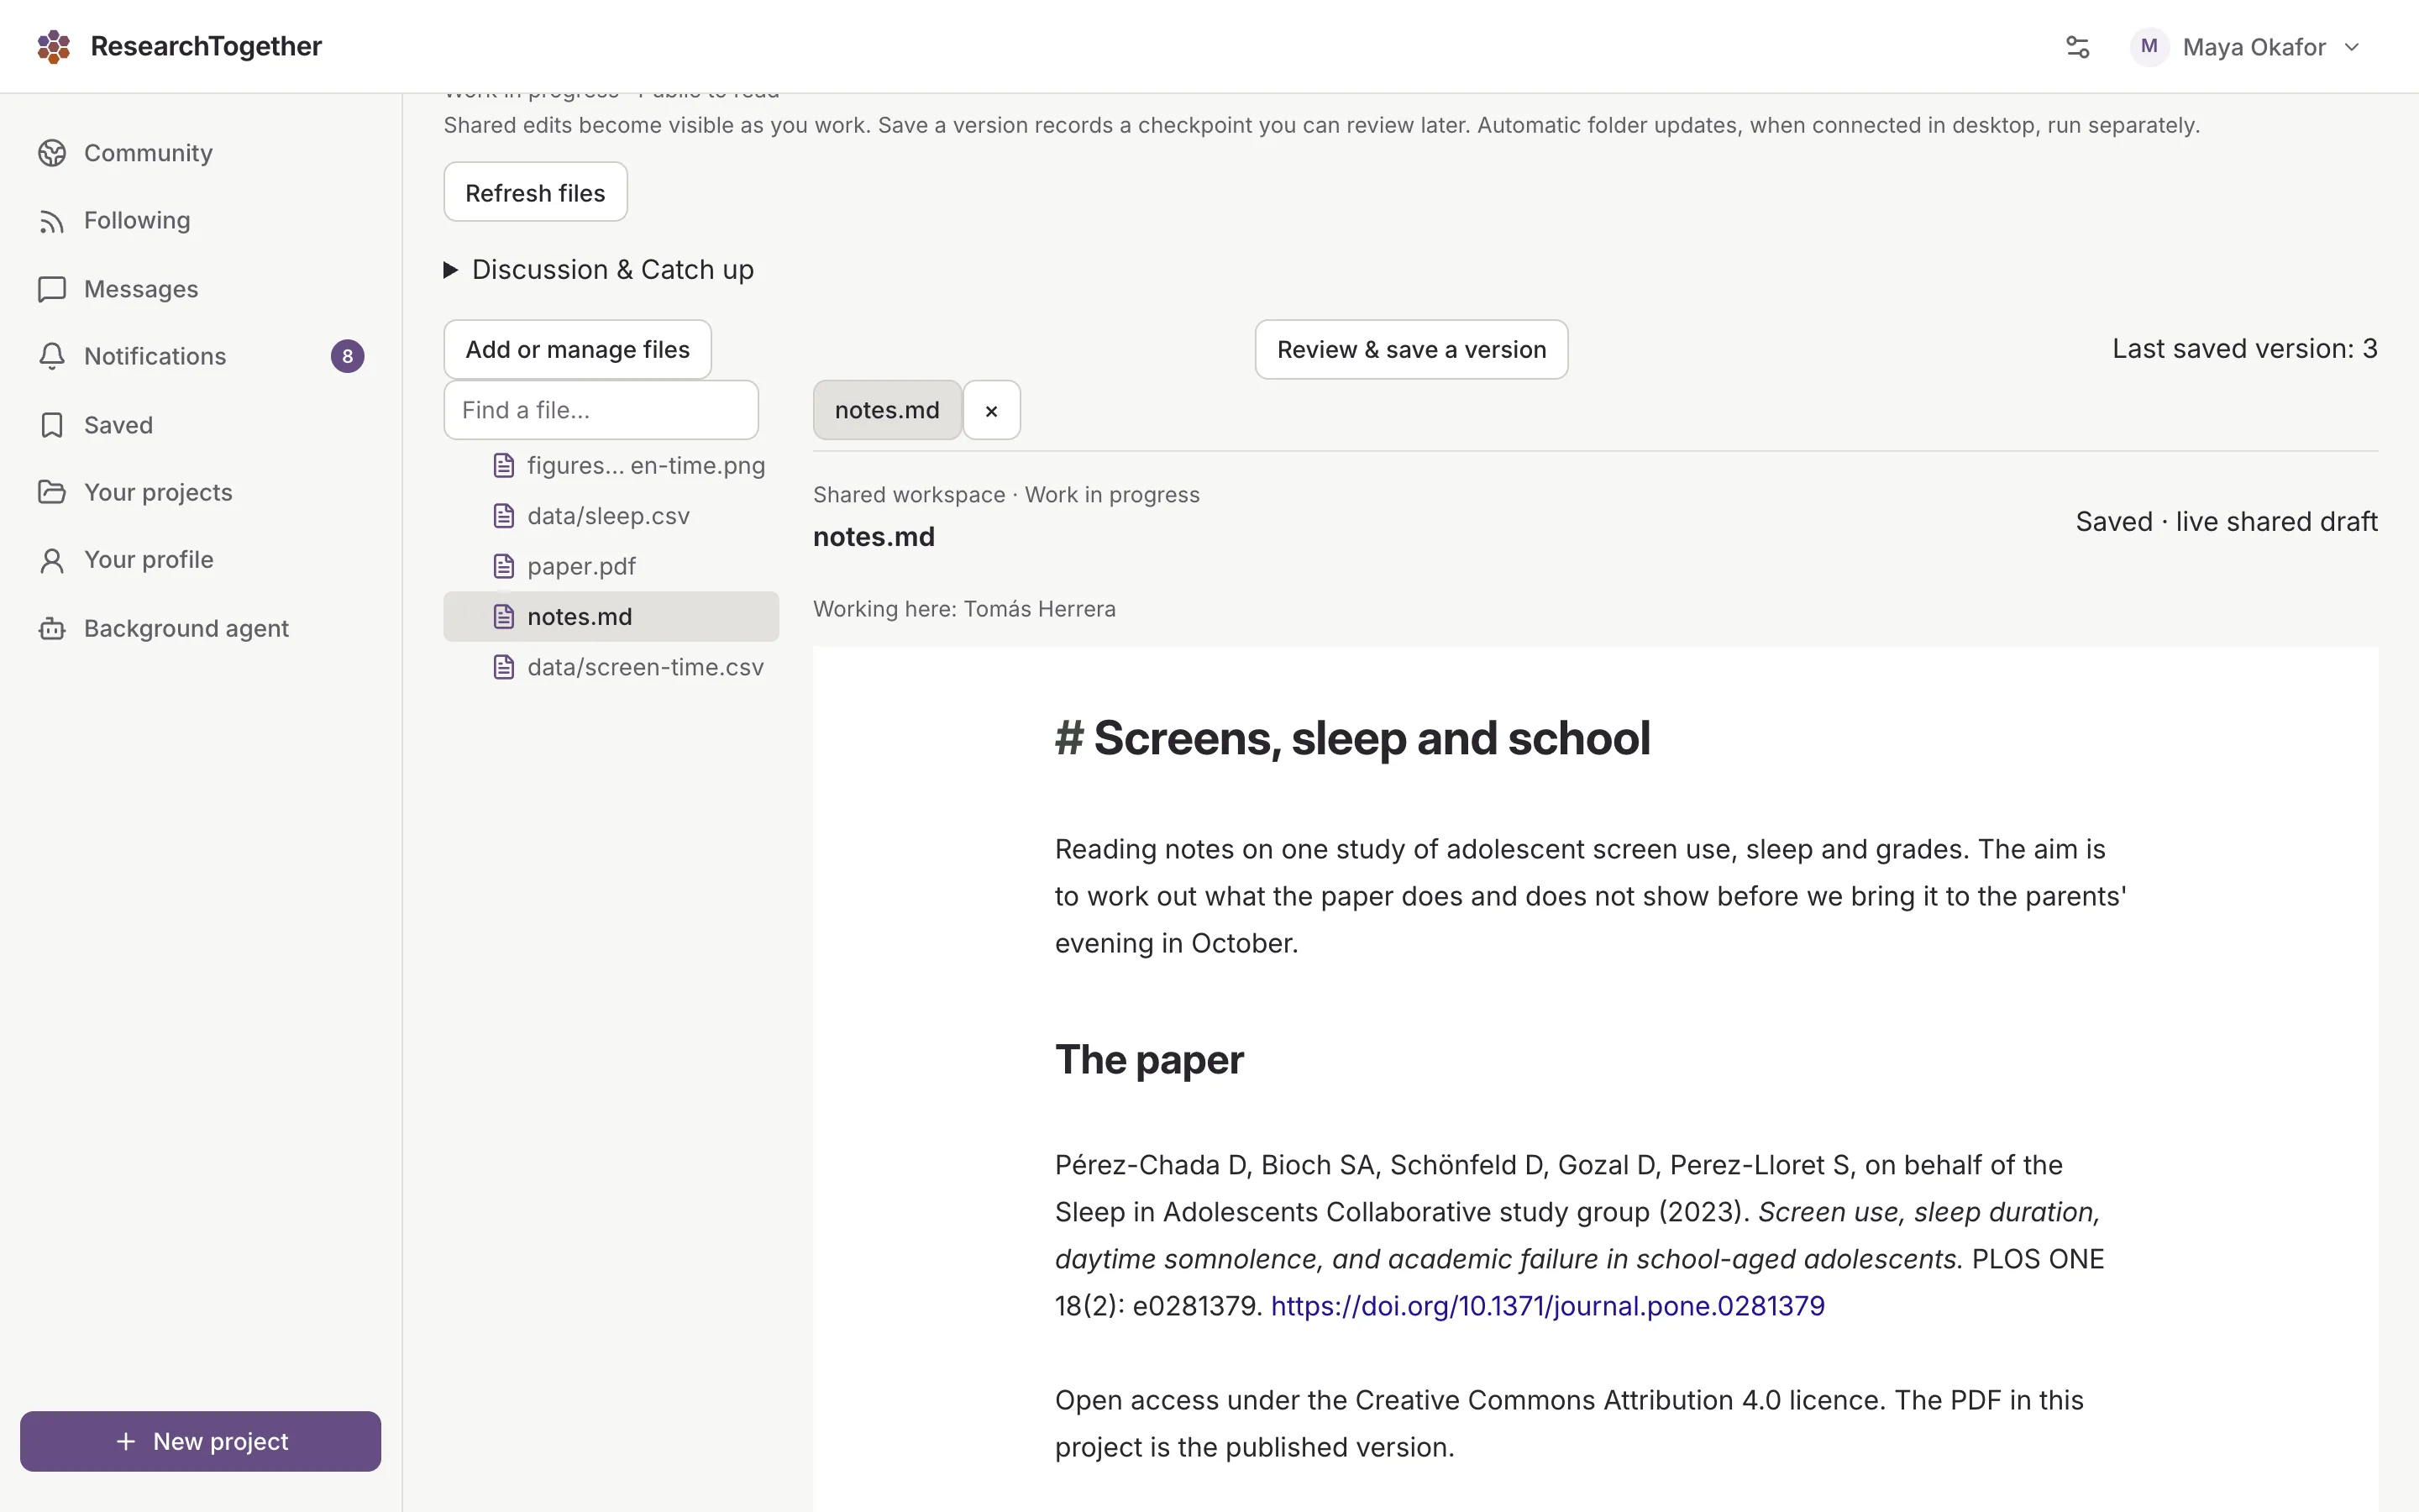Viewport: 2419px width, 1512px height.
Task: Click the Background agent robot icon
Action: [x=52, y=628]
